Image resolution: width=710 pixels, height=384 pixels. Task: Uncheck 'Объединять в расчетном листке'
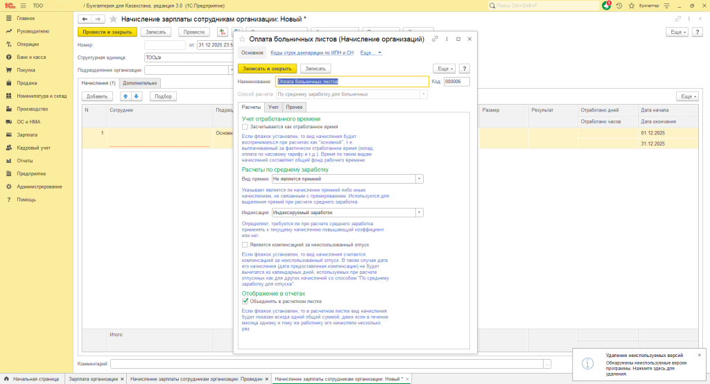[x=245, y=302]
